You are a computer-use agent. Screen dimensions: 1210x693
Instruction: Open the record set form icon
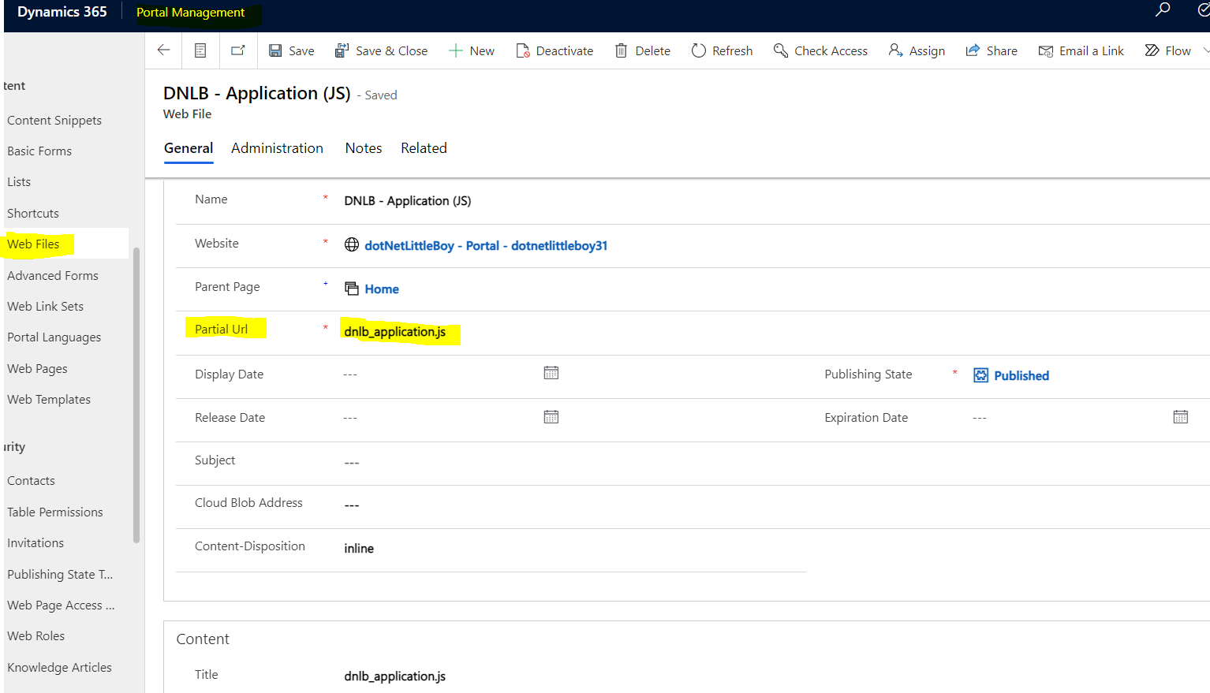click(x=200, y=50)
